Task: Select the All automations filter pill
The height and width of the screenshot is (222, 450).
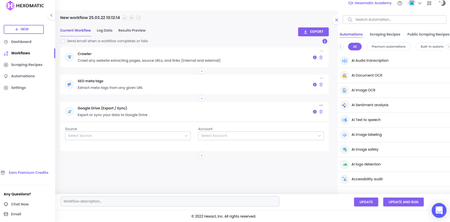Action: [x=355, y=46]
